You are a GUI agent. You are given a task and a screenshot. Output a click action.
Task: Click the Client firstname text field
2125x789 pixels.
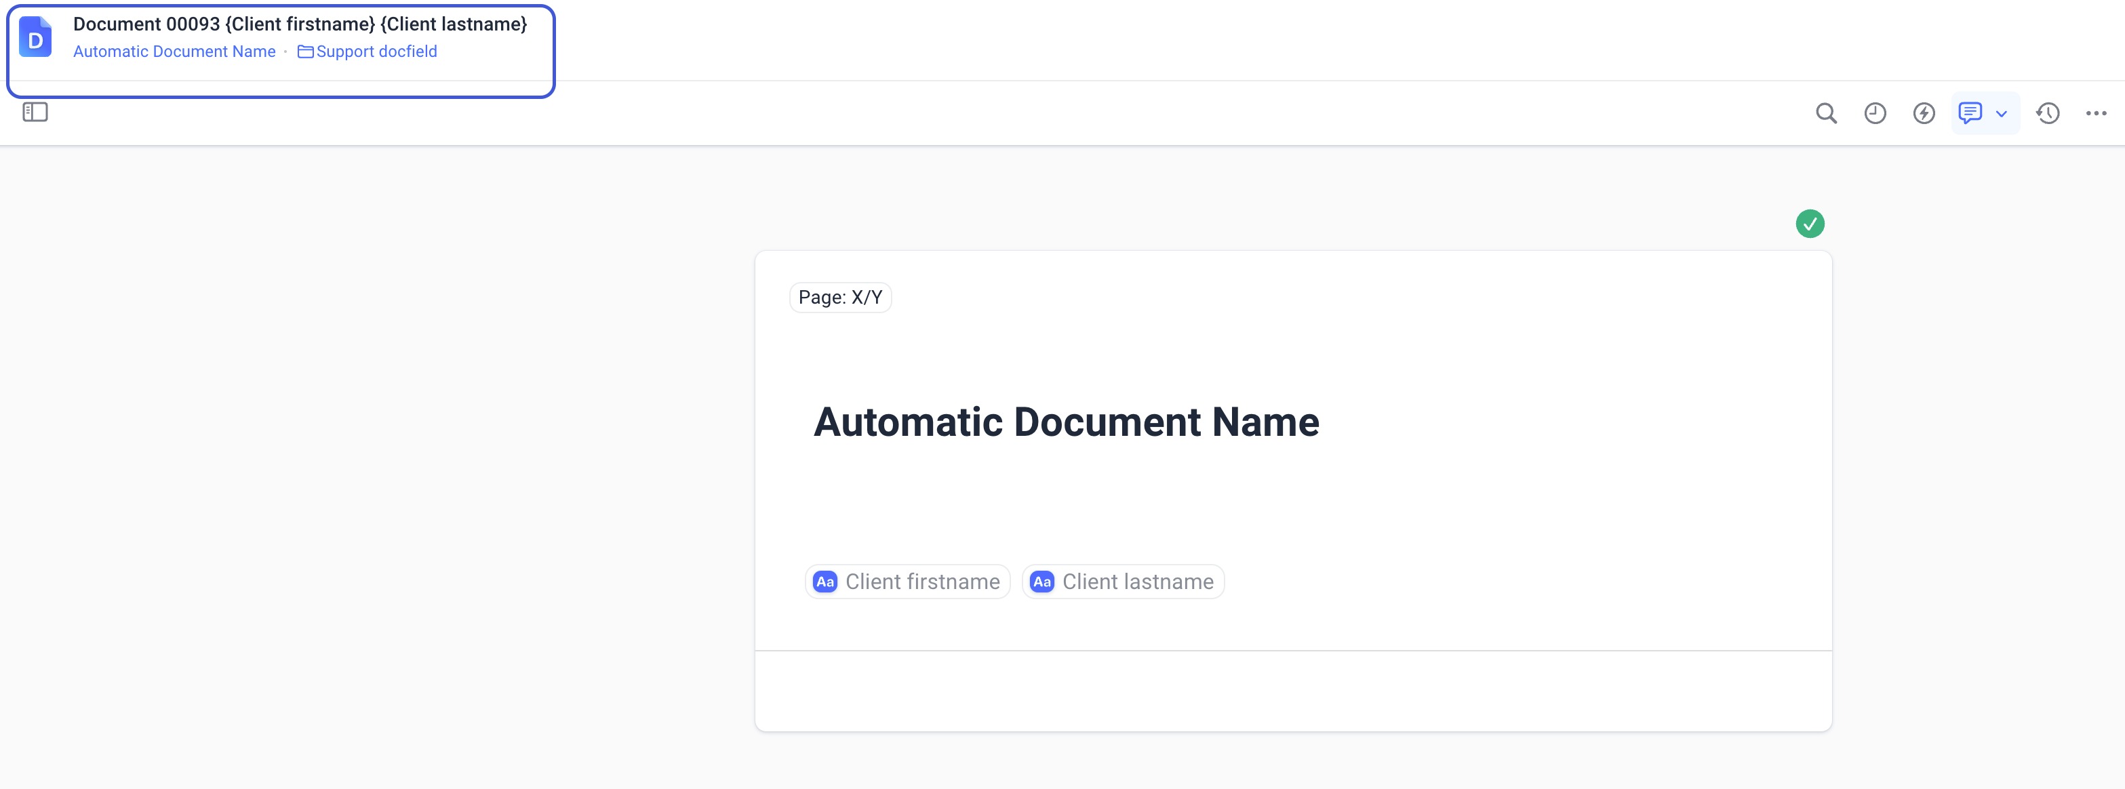(921, 581)
